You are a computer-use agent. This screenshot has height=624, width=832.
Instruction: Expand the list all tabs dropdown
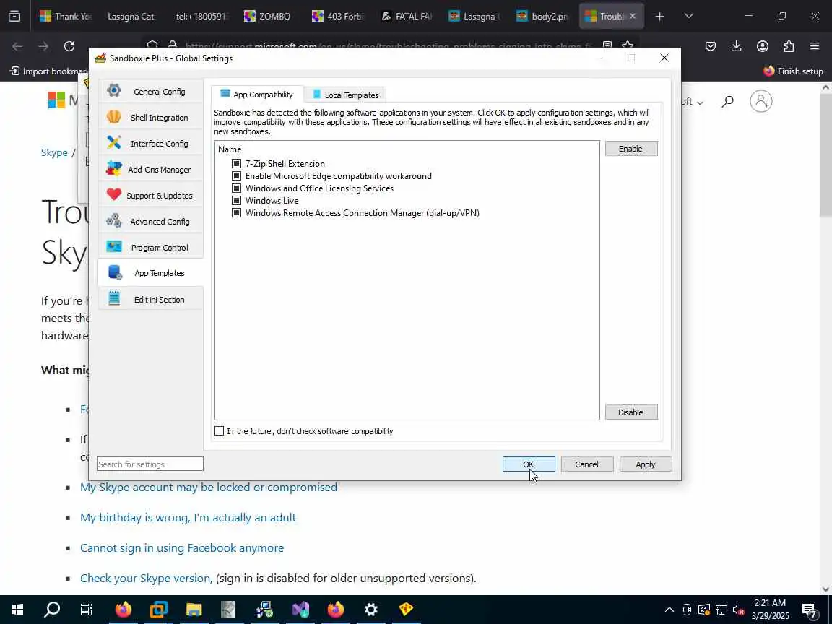689,17
